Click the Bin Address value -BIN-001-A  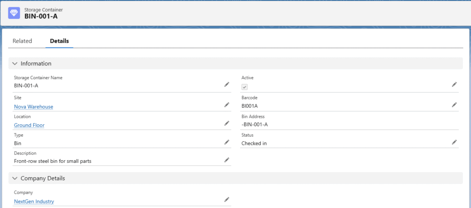pyautogui.click(x=254, y=125)
